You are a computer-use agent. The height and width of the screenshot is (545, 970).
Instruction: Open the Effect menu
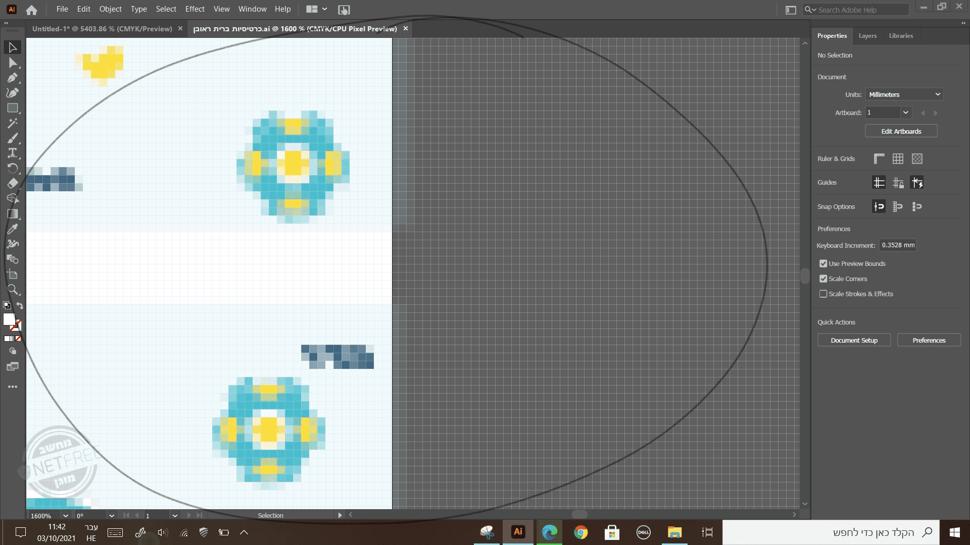click(195, 9)
